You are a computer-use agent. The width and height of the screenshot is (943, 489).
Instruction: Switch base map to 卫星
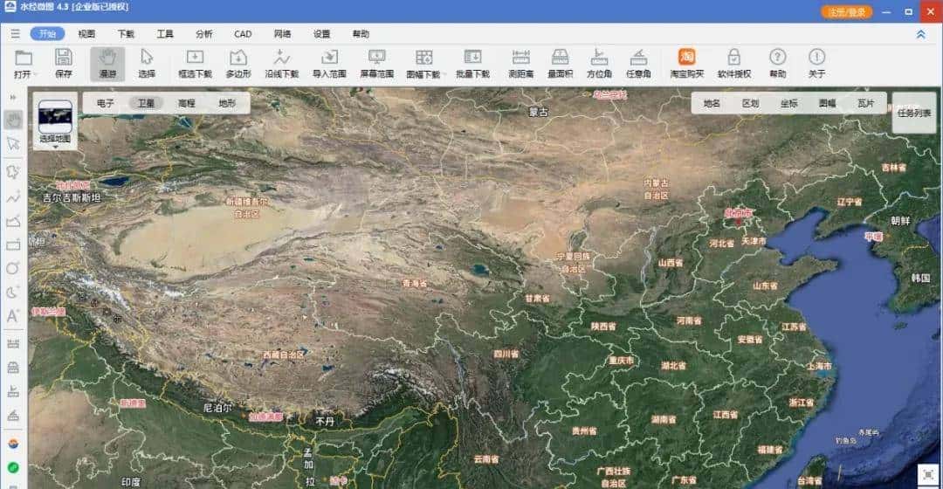[x=146, y=103]
